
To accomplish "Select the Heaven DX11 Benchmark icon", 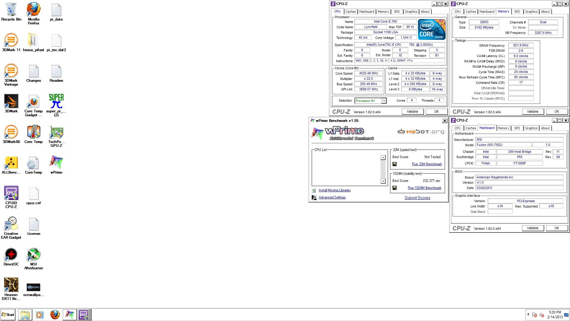I will (x=11, y=289).
